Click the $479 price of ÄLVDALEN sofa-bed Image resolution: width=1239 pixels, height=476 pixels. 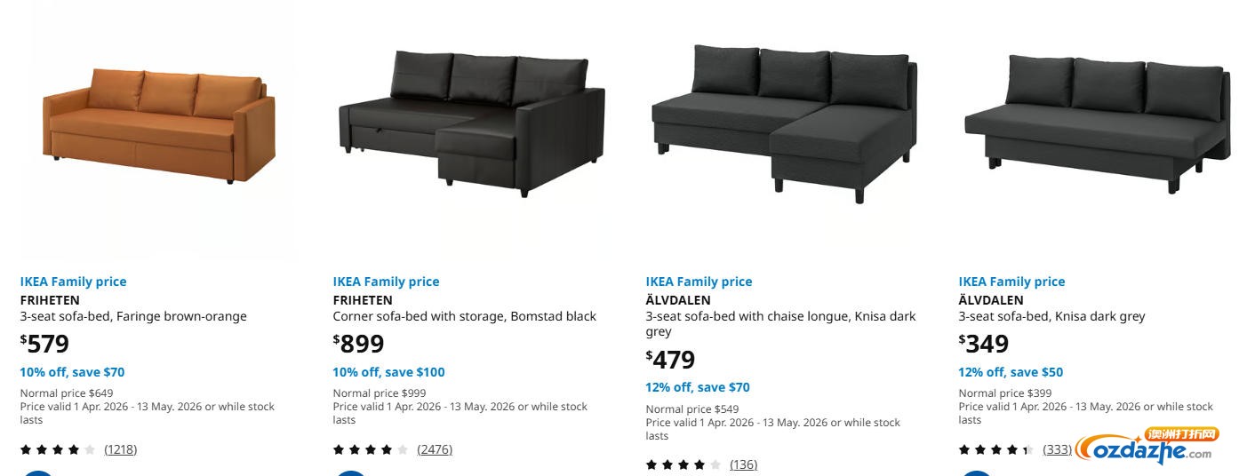(x=671, y=360)
